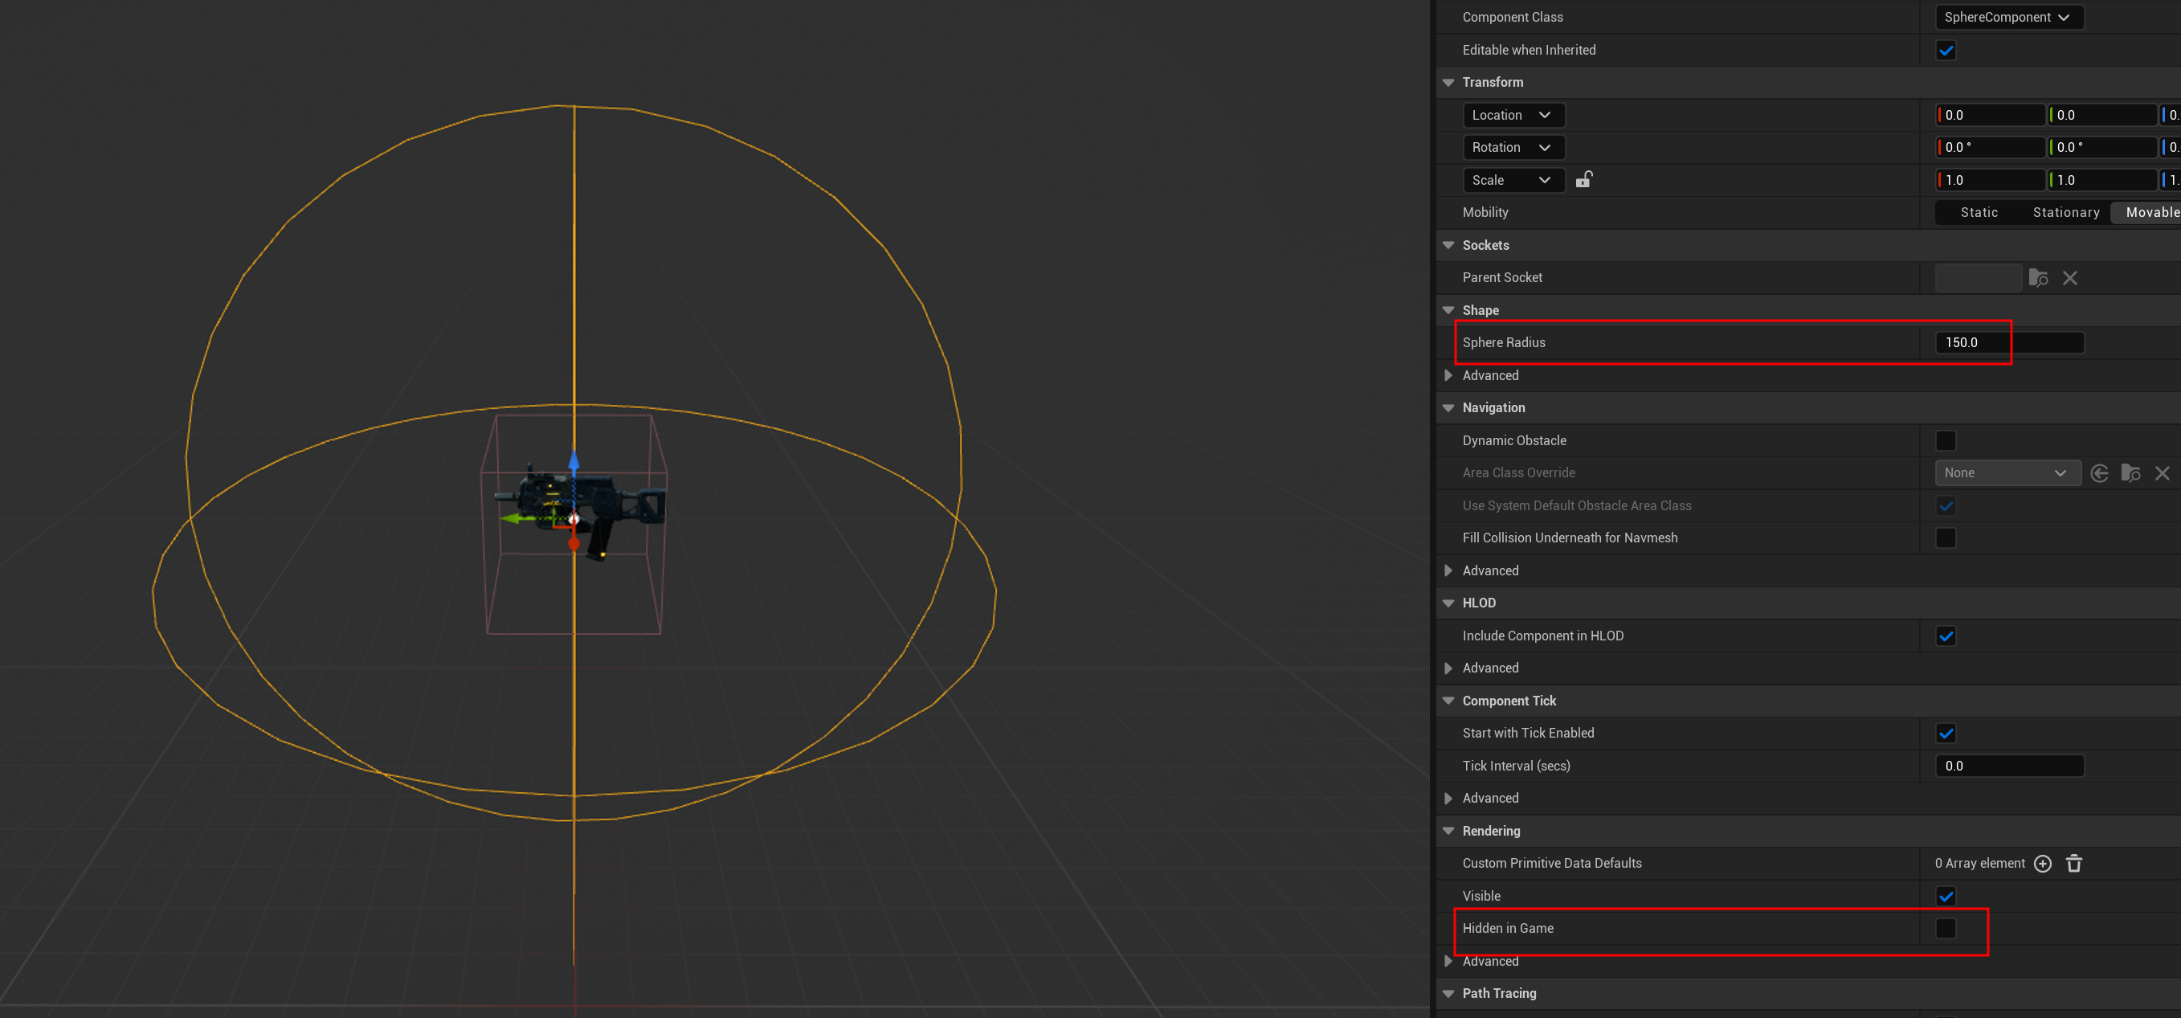Delete all Custom Primitive Data elements
2181x1018 pixels.
pos(2073,864)
